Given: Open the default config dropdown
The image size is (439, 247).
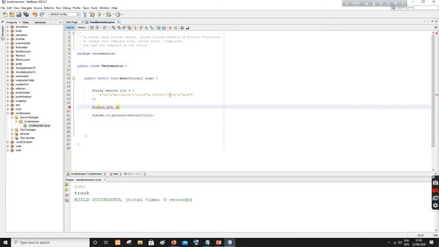Looking at the screenshot, I should pyautogui.click(x=64, y=14).
